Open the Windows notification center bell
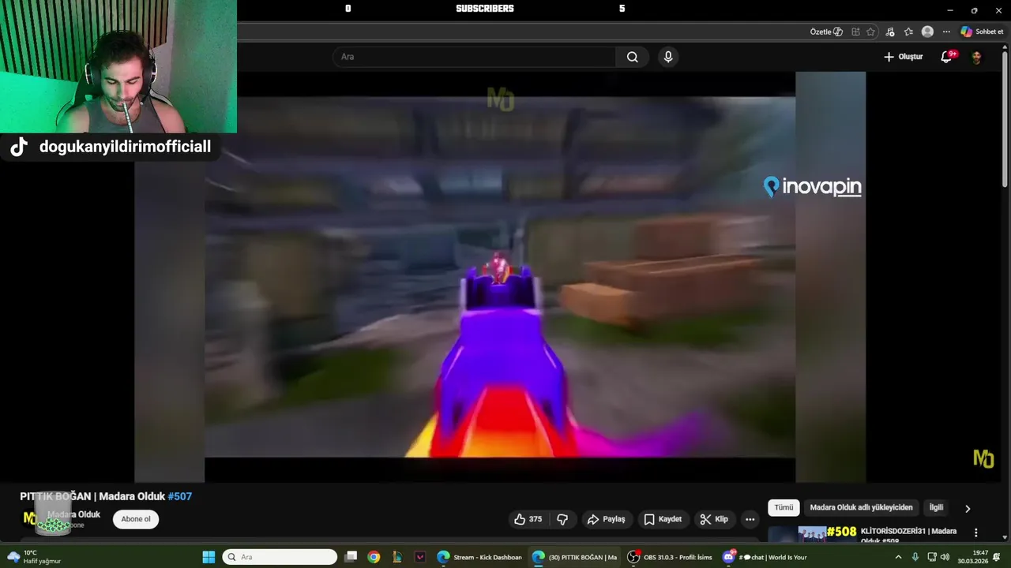The height and width of the screenshot is (568, 1011). point(997,557)
